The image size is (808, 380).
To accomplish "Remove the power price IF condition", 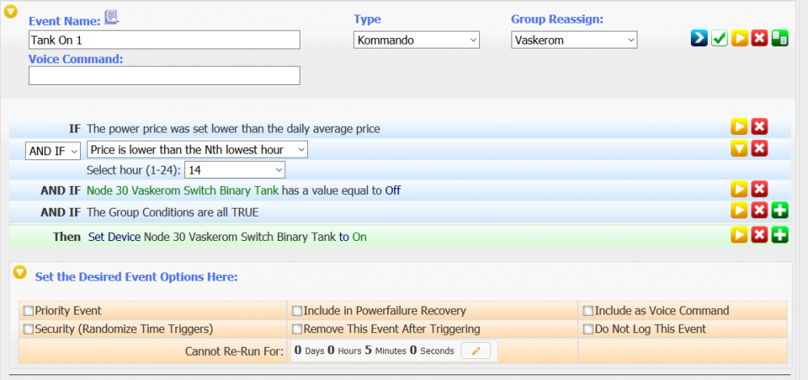I will coord(760,126).
